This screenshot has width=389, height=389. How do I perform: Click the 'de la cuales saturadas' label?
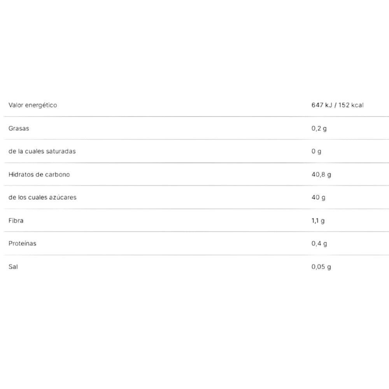(42, 151)
